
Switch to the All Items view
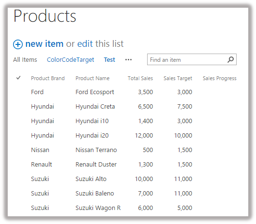click(x=25, y=60)
